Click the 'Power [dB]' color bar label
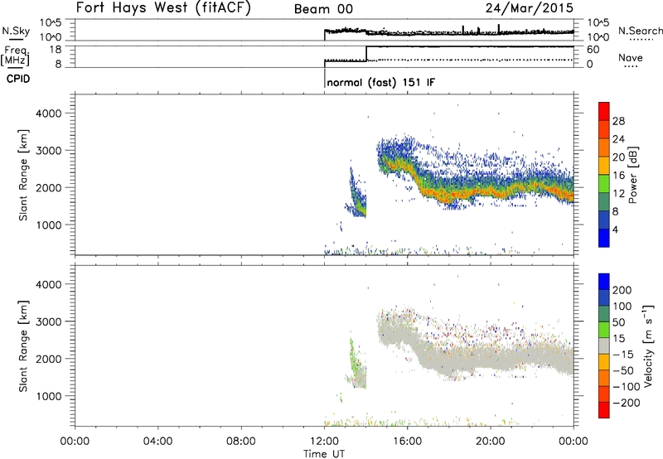The width and height of the screenshot is (663, 459). [632, 175]
